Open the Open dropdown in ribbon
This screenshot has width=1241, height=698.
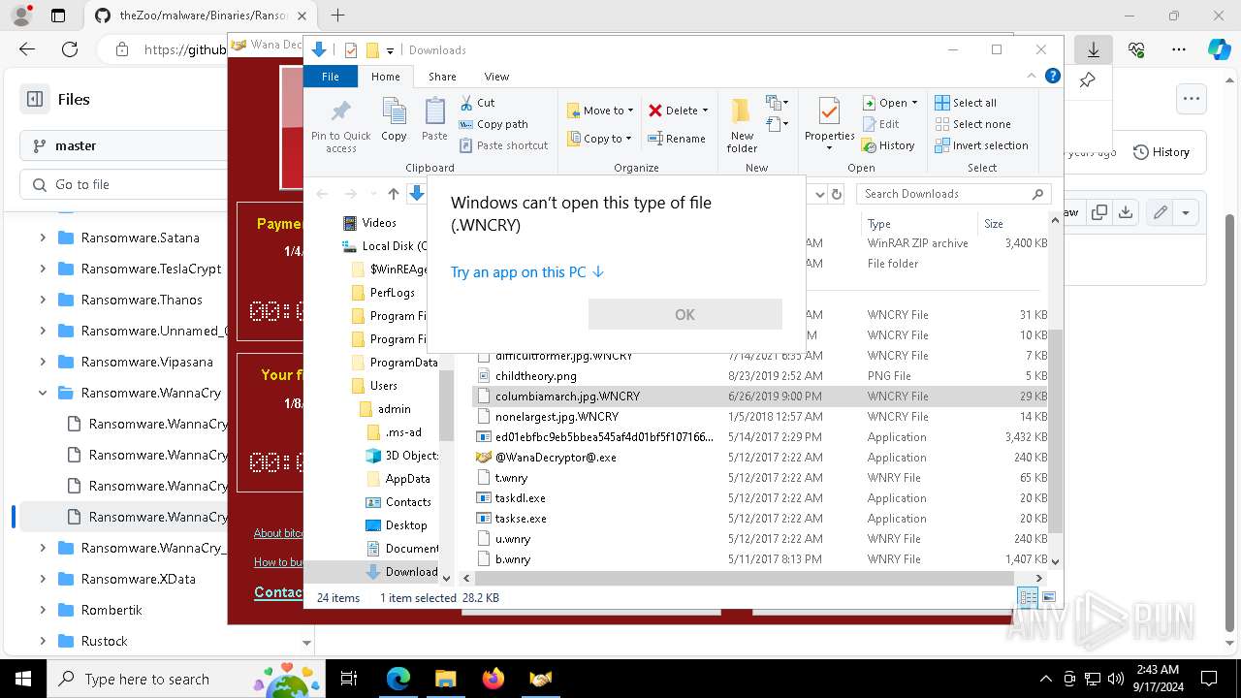coord(890,103)
